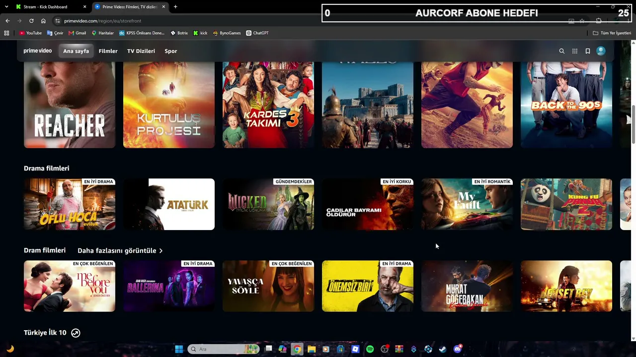Open the Ballerina movie thumbnail
636x357 pixels.
click(169, 286)
